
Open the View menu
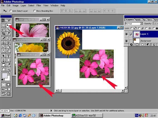click(46, 6)
